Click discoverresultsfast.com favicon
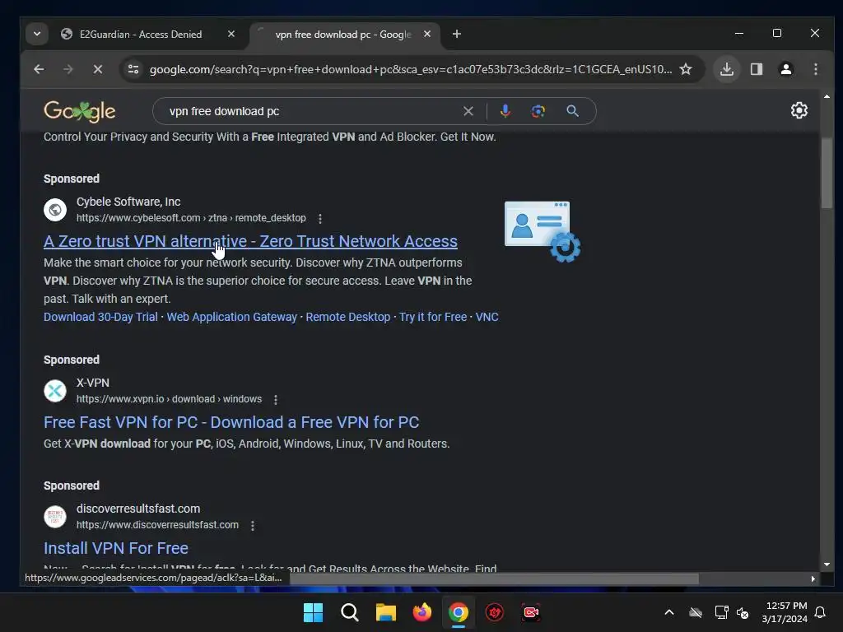Screen dimensions: 843x632 point(55,517)
